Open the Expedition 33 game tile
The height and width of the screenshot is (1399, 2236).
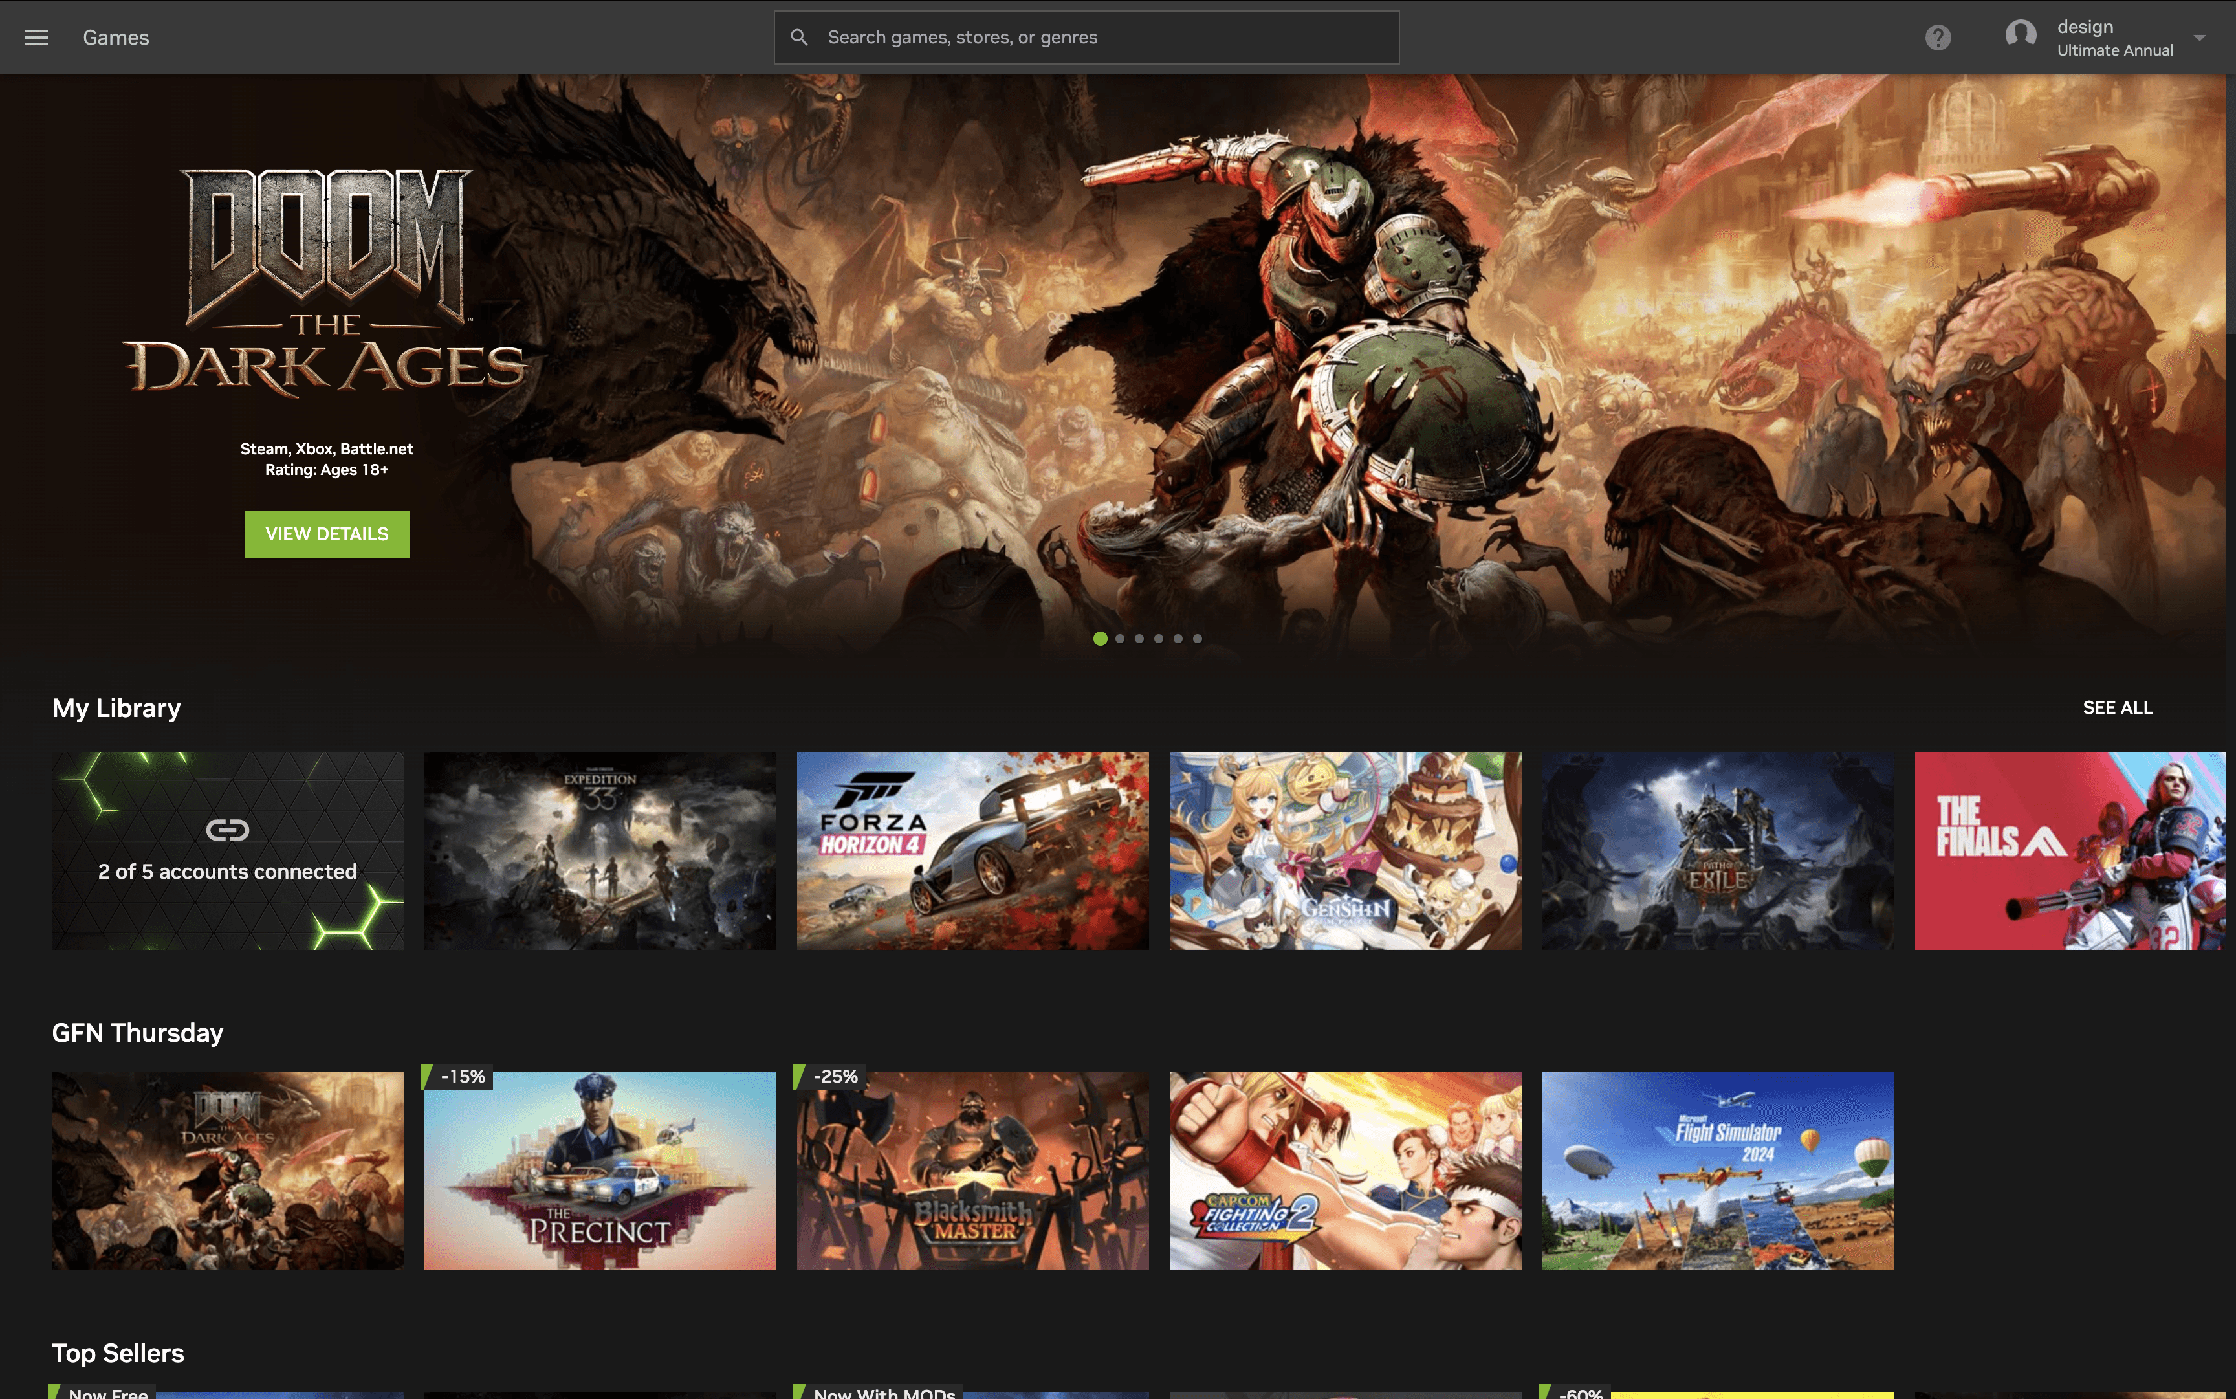(600, 850)
